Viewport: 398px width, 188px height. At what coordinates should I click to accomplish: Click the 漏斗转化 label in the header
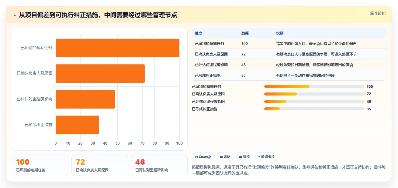378,13
